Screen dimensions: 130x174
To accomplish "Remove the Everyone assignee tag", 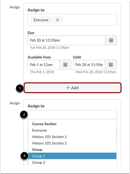I will click(x=58, y=20).
